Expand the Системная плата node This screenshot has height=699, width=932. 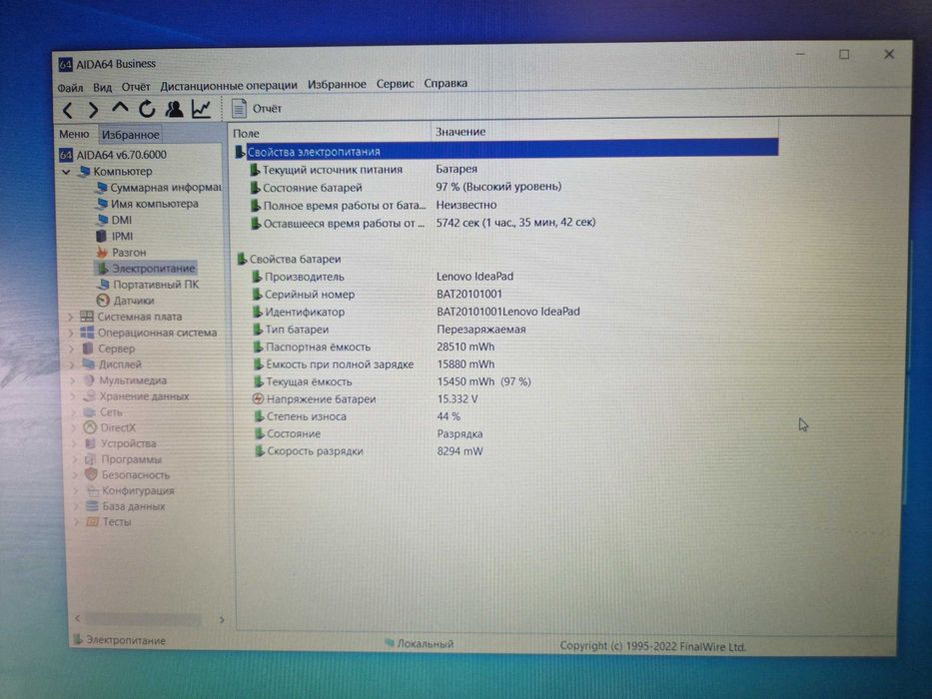pyautogui.click(x=70, y=317)
